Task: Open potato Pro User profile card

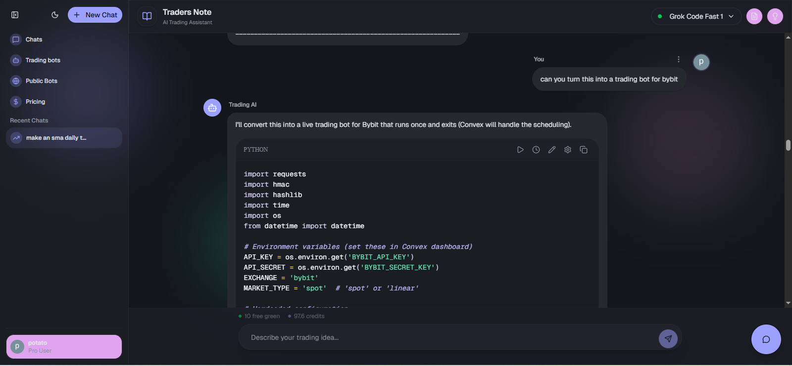Action: pos(64,347)
